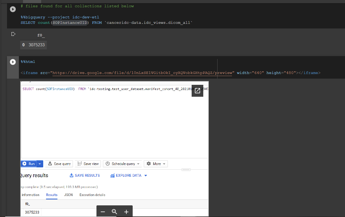The width and height of the screenshot is (345, 217).
Task: Expand the EXPLORE DATA dropdown chevron
Action: click(145, 175)
